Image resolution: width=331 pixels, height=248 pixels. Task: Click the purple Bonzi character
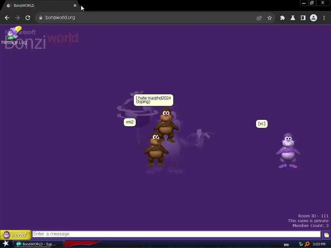click(288, 150)
